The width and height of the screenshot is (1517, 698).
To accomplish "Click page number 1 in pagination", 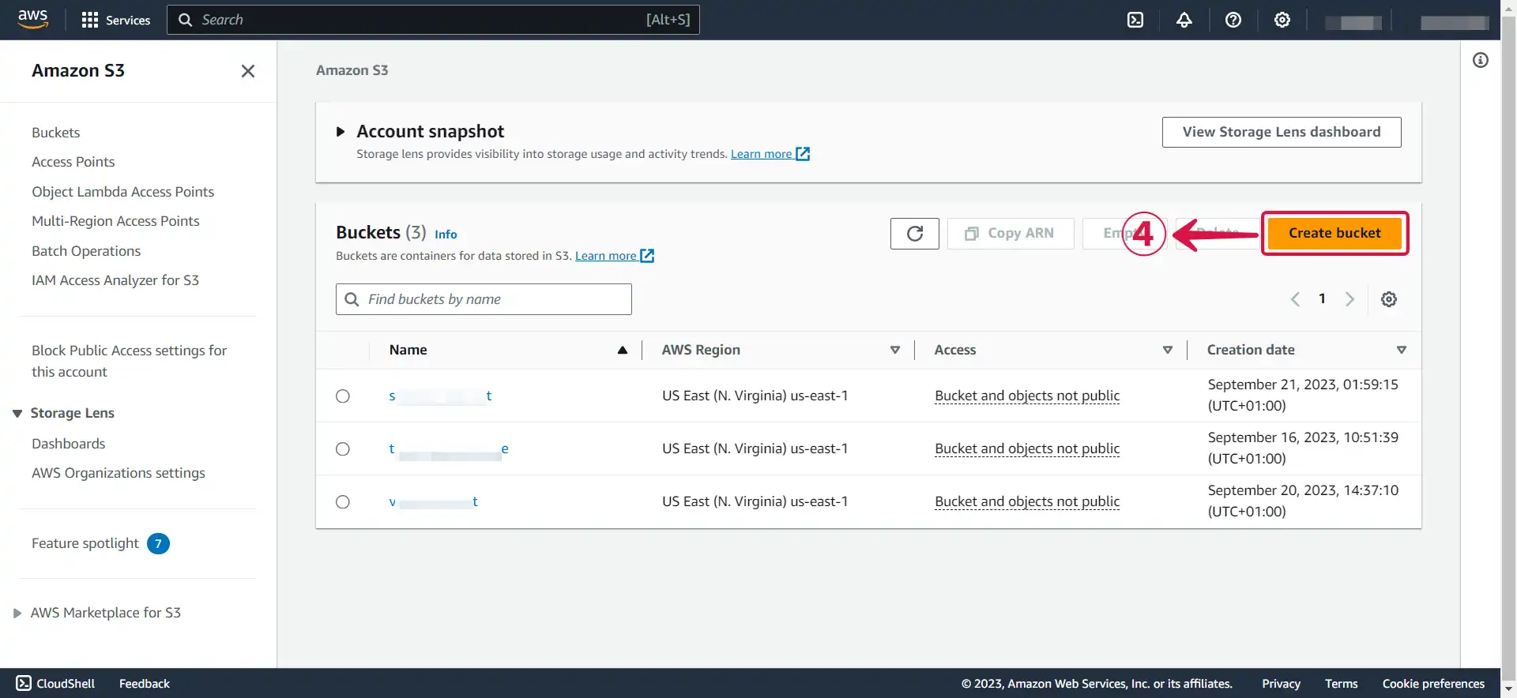I will (x=1322, y=299).
